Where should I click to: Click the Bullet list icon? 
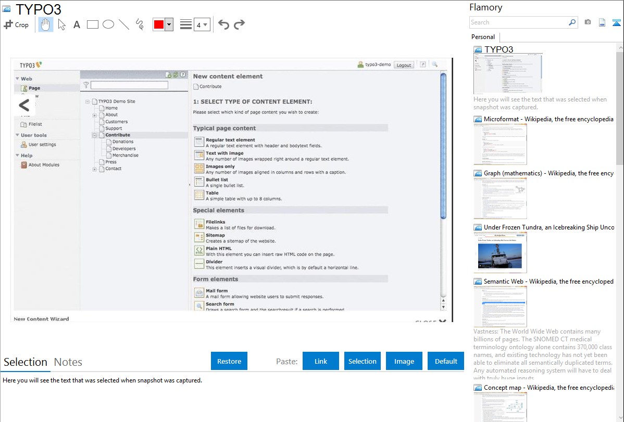[199, 182]
